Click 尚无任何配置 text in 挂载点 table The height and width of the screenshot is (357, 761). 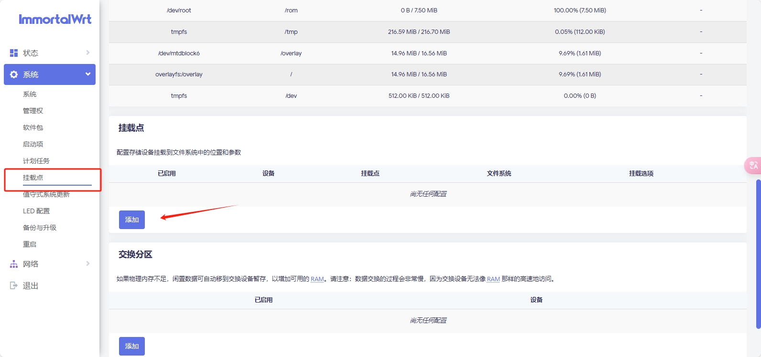pyautogui.click(x=428, y=194)
